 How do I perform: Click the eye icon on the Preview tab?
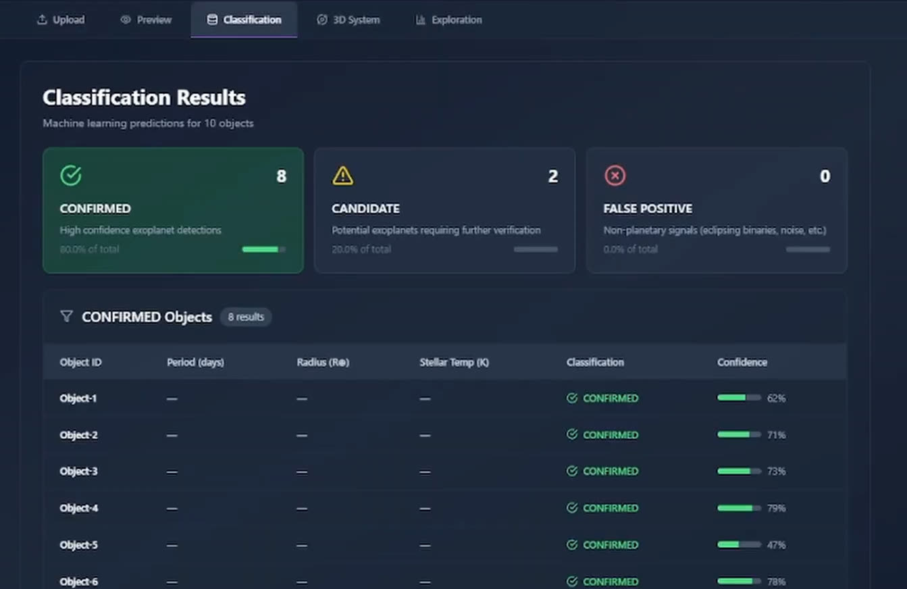(x=126, y=20)
